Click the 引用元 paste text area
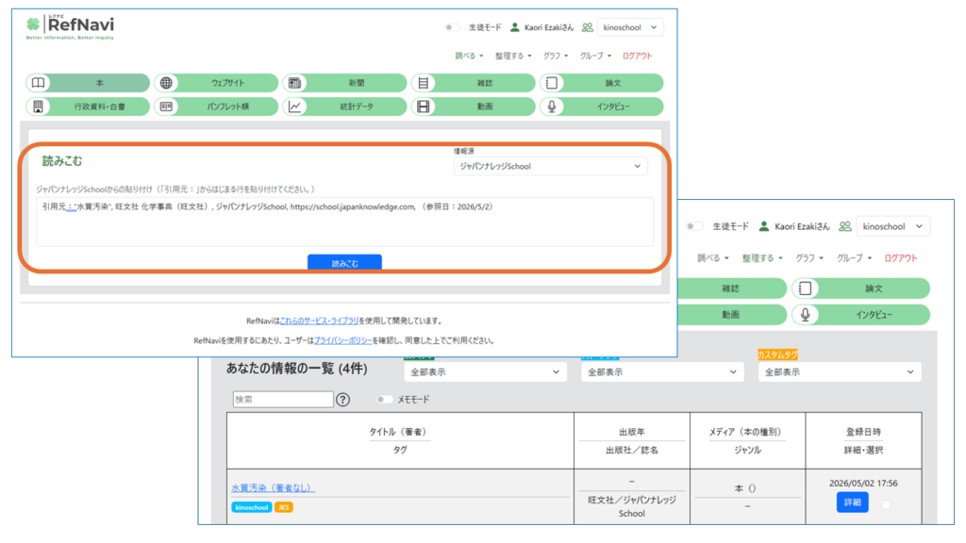 [344, 222]
